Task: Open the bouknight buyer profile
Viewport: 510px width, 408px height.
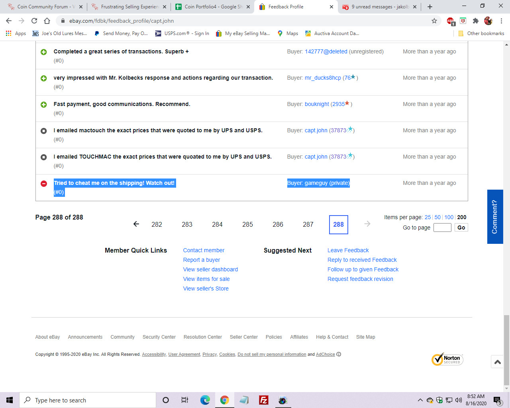Action: click(317, 104)
